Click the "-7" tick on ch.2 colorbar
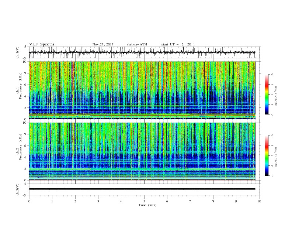The height and width of the screenshot is (226, 292). point(272,176)
